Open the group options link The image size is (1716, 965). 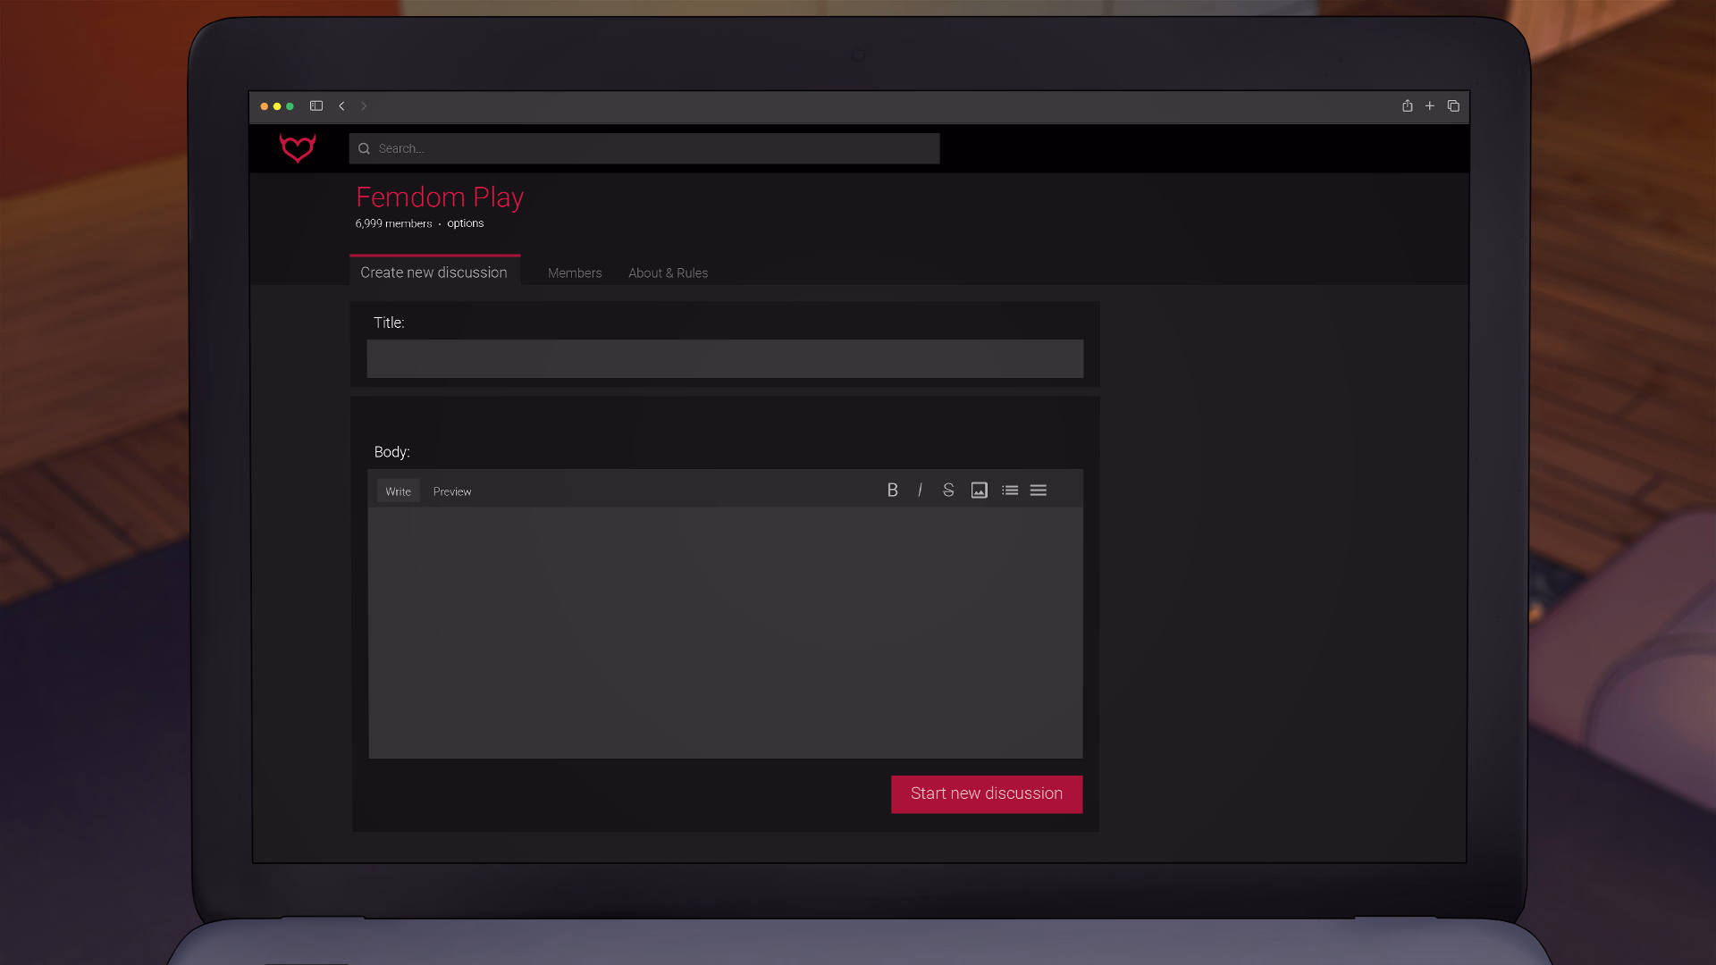click(465, 223)
